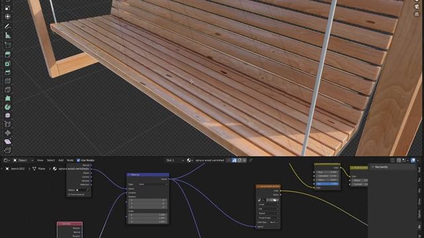This screenshot has width=424, height=238.
Task: Open the Linear interpolation dropdown
Action: (268, 204)
